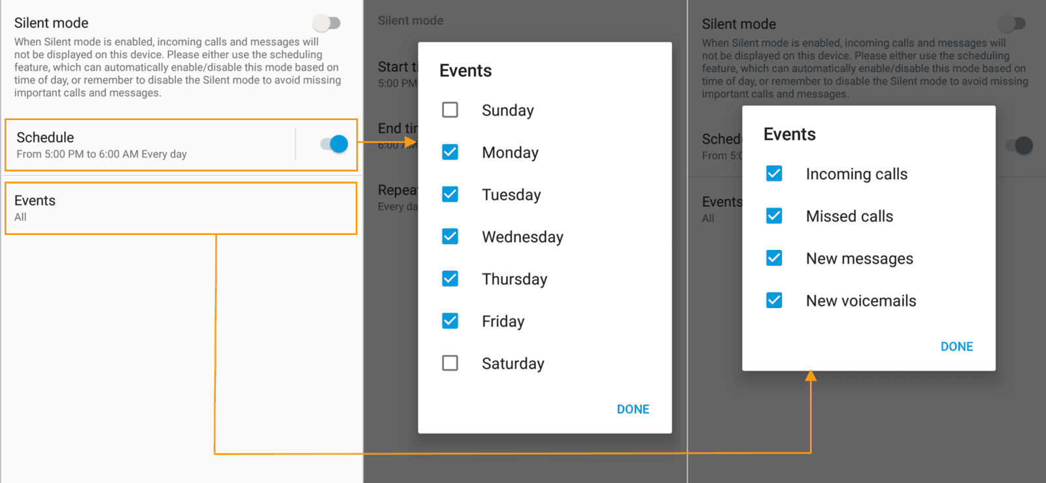Select the Wednesday label text
Viewport: 1046px width, 483px height.
(522, 237)
